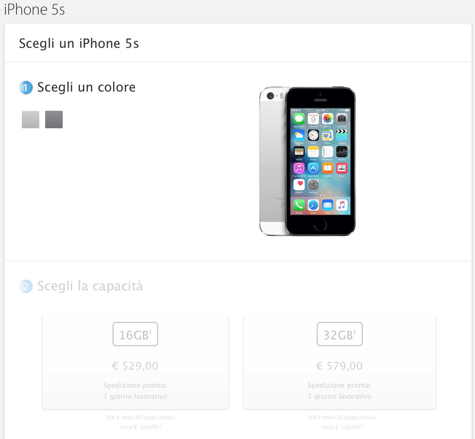The width and height of the screenshot is (475, 439).
Task: Click the step 1 number badge
Action: pos(26,87)
